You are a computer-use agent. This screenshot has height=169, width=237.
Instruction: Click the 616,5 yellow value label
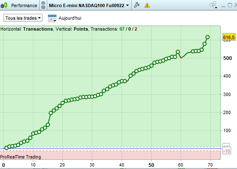point(229,37)
